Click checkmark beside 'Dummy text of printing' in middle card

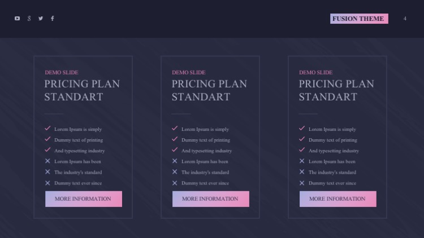pyautogui.click(x=175, y=139)
